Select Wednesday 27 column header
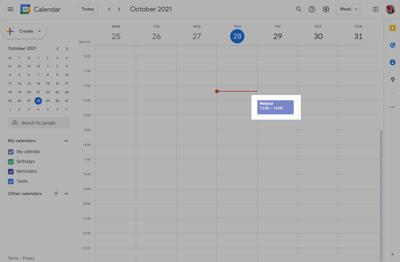 pyautogui.click(x=197, y=33)
